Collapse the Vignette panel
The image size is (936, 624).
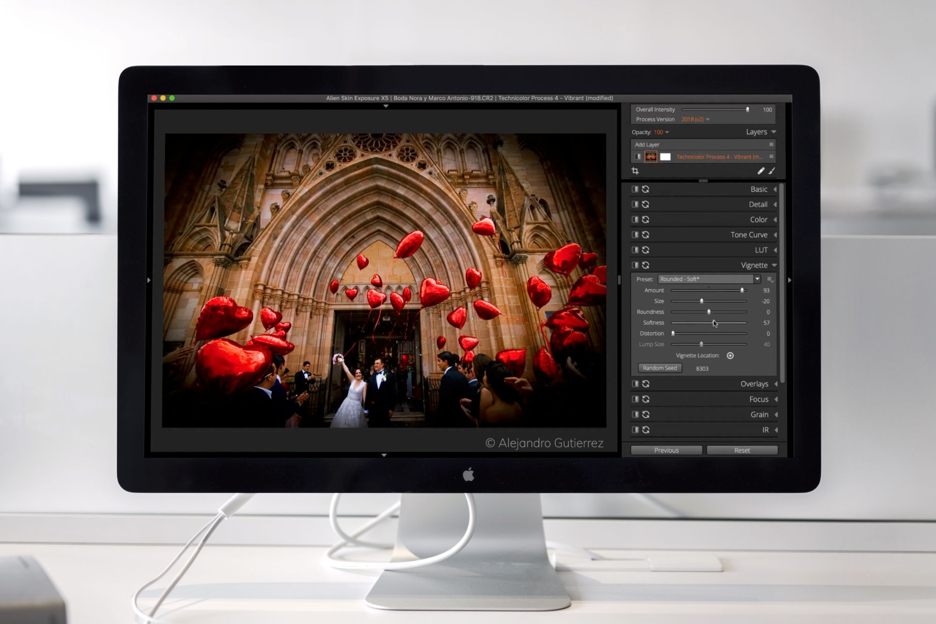click(x=775, y=265)
